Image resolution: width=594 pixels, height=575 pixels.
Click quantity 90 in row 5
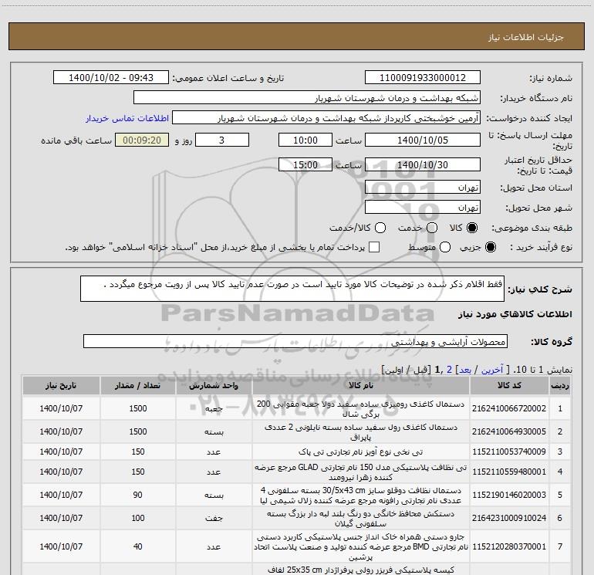(x=138, y=495)
